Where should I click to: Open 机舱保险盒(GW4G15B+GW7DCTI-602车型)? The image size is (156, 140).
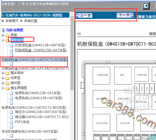[34, 60]
